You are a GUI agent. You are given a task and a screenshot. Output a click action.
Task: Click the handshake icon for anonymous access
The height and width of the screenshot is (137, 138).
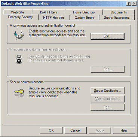click(19, 36)
